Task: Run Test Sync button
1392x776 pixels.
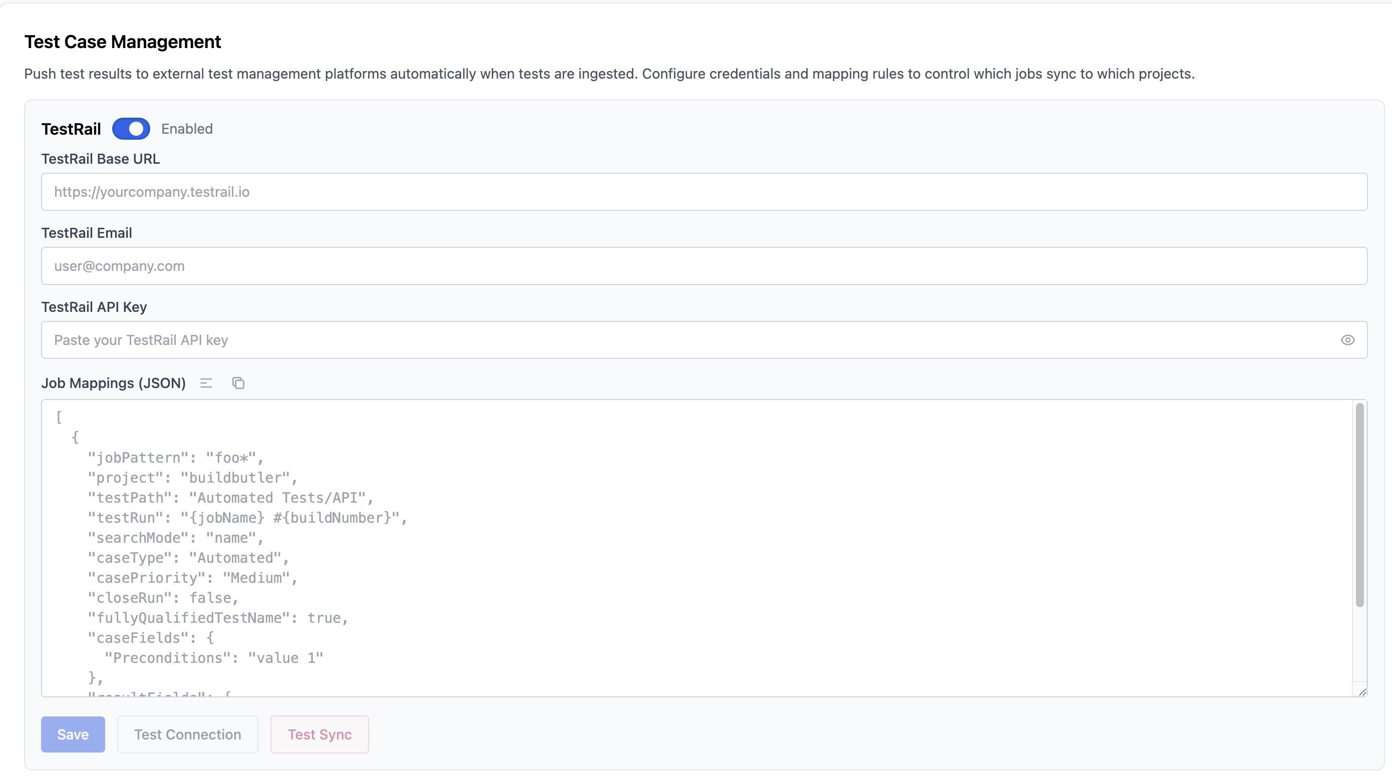Action: 319,734
